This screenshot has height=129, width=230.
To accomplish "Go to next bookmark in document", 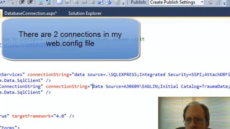I will tap(109, 2).
